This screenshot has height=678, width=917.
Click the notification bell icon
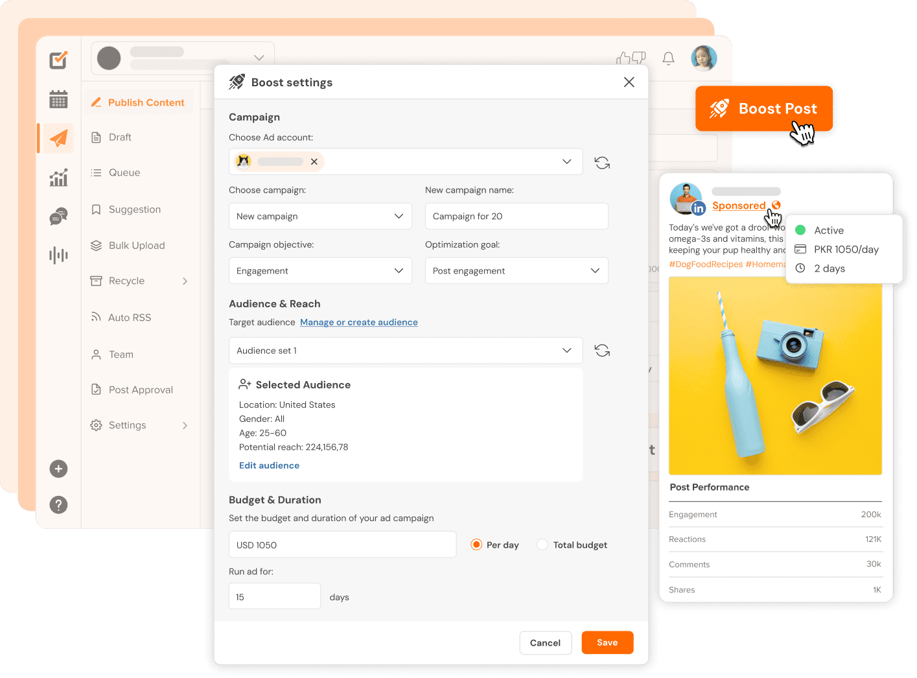[668, 59]
